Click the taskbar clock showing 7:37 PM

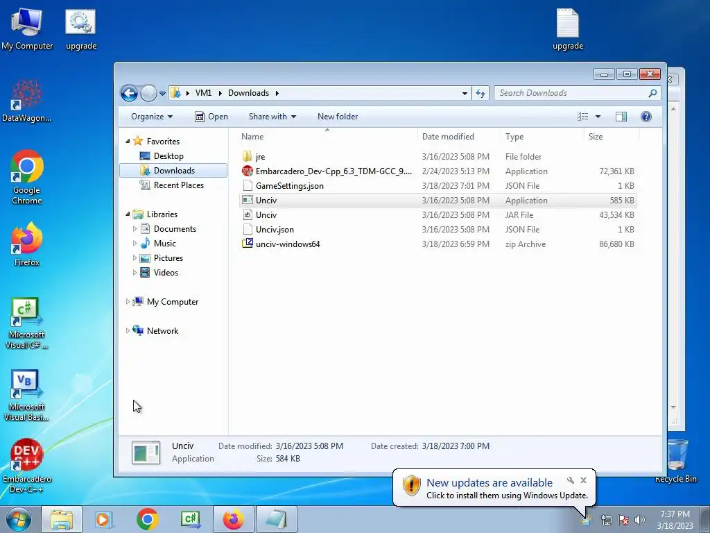675,520
